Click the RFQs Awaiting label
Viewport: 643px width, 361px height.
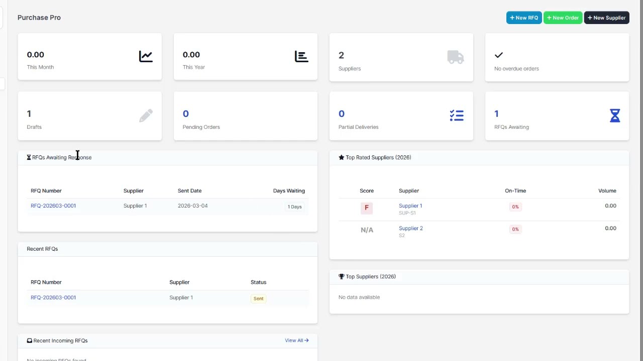(511, 127)
